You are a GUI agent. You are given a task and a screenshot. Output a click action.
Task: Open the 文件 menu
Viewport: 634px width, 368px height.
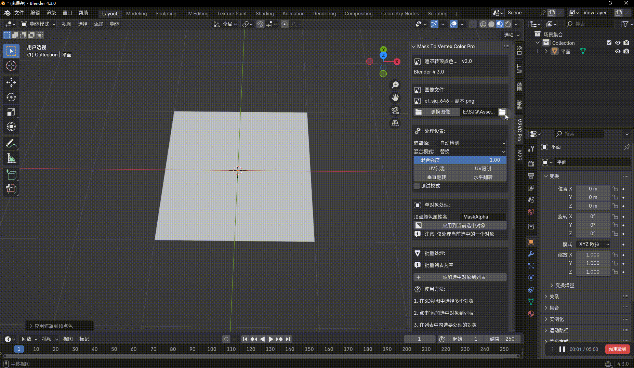19,13
